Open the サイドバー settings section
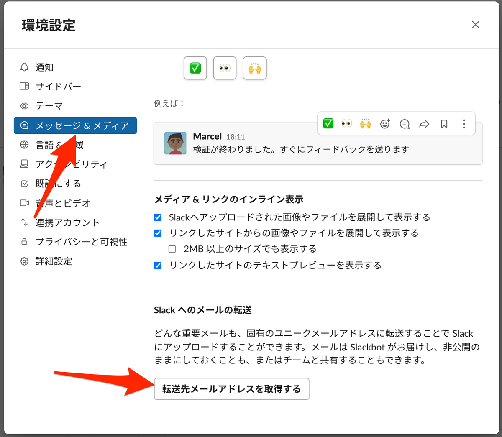 75,86
